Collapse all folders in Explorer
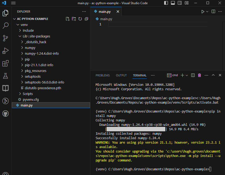 point(86,19)
